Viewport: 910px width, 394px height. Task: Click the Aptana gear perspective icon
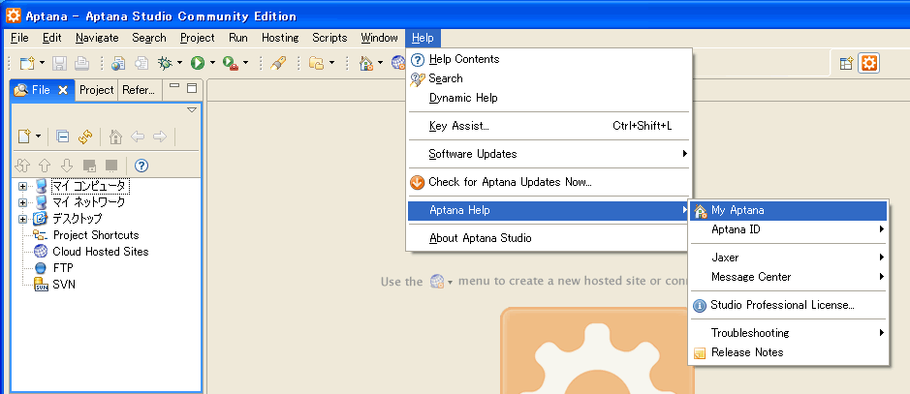(869, 63)
